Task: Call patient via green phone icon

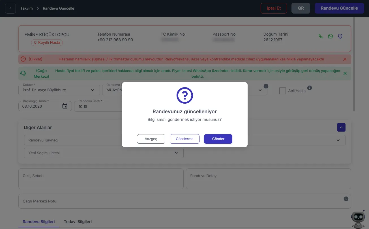Action: click(x=321, y=36)
